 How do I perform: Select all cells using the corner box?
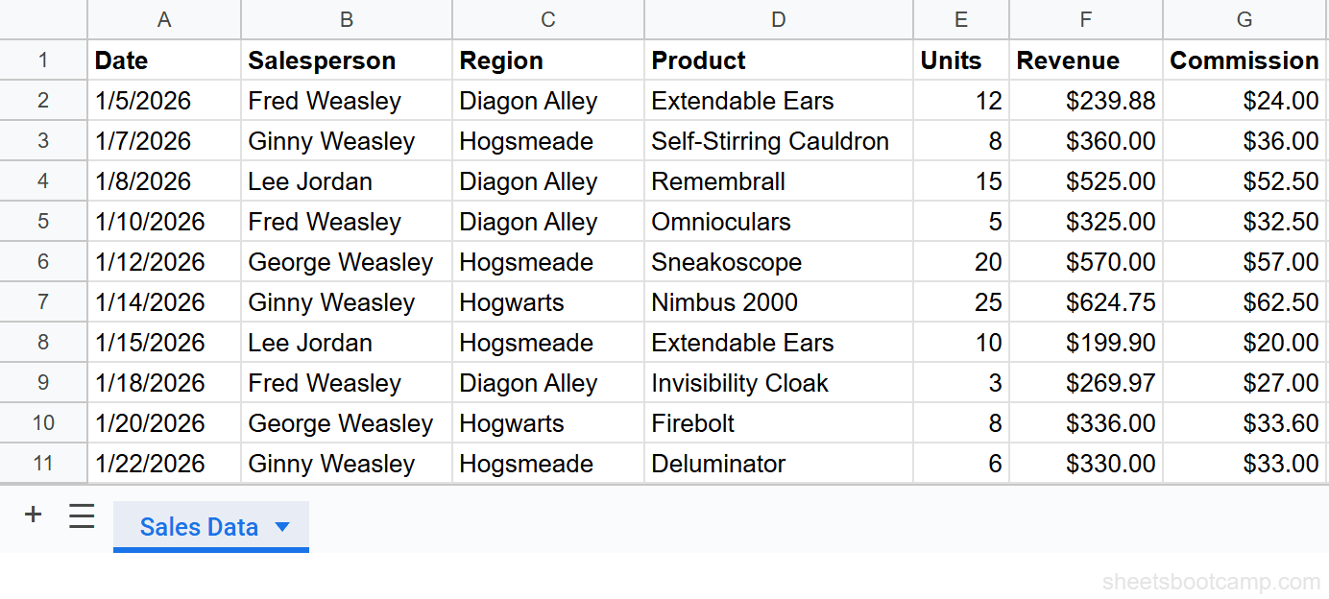click(x=42, y=19)
